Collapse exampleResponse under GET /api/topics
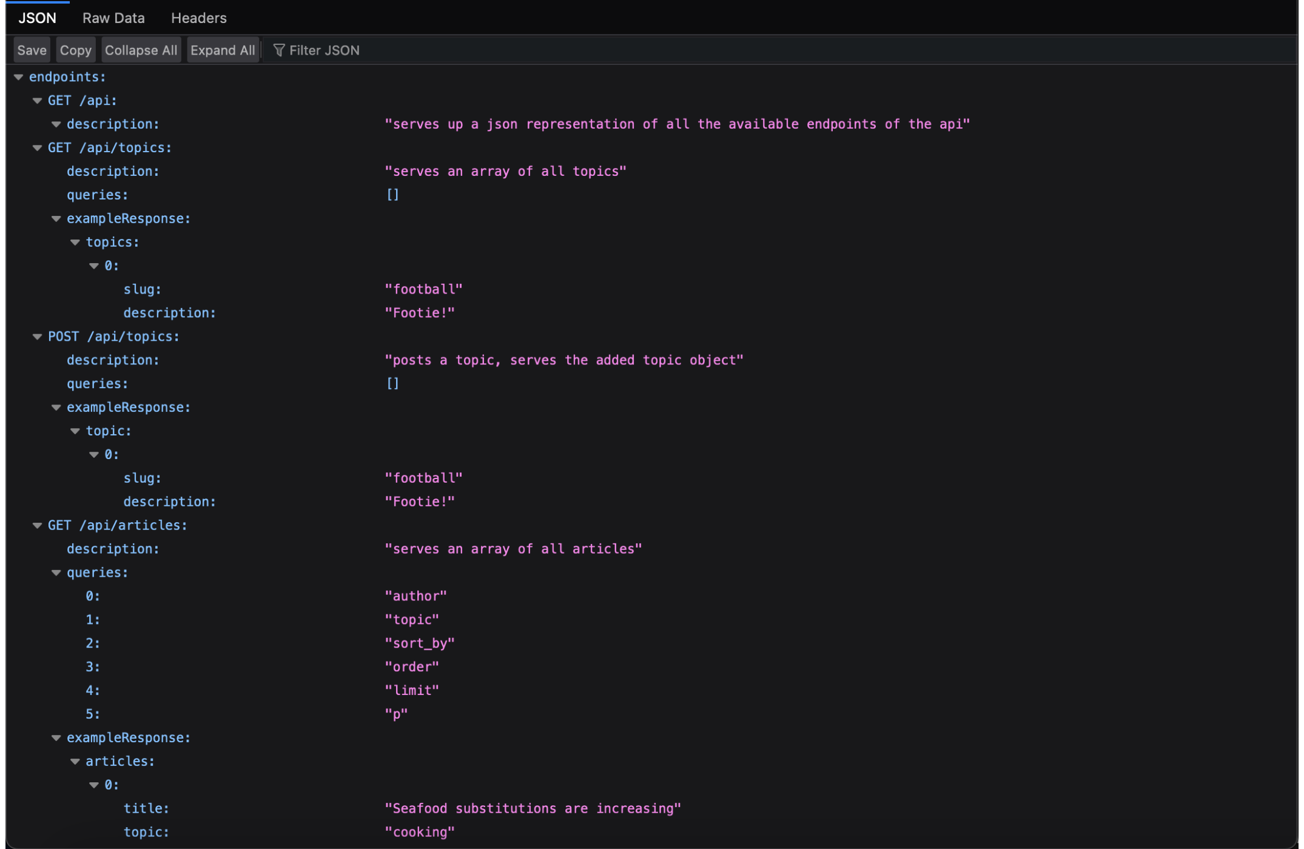This screenshot has width=1304, height=849. click(56, 219)
